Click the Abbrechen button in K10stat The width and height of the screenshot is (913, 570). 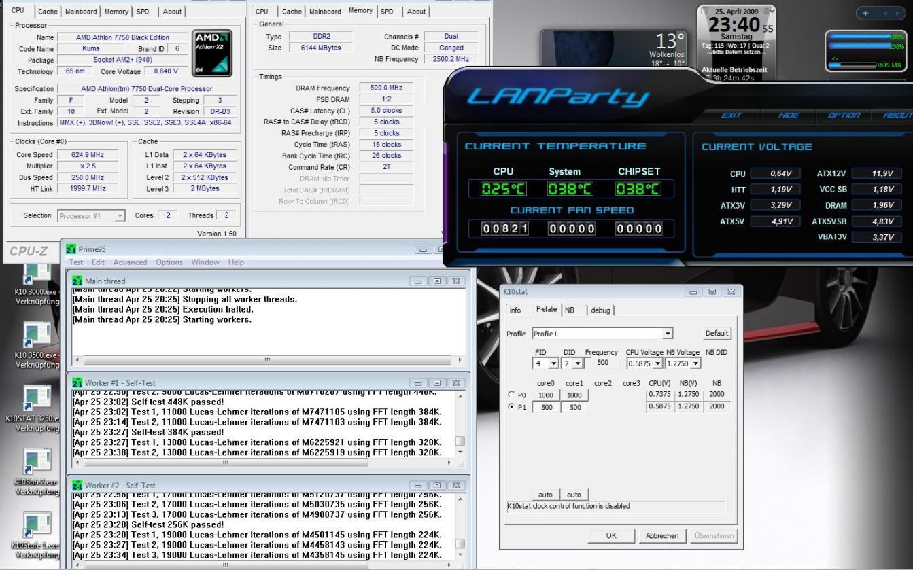[x=663, y=535]
